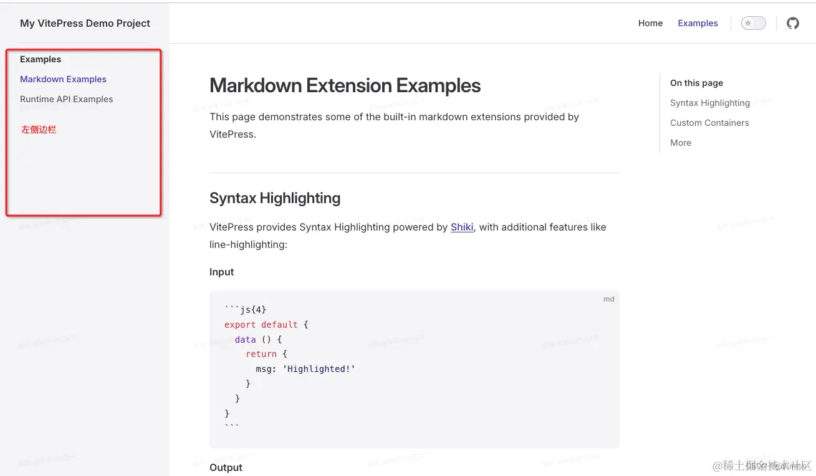Click the "```js{4}" code line

(x=246, y=310)
